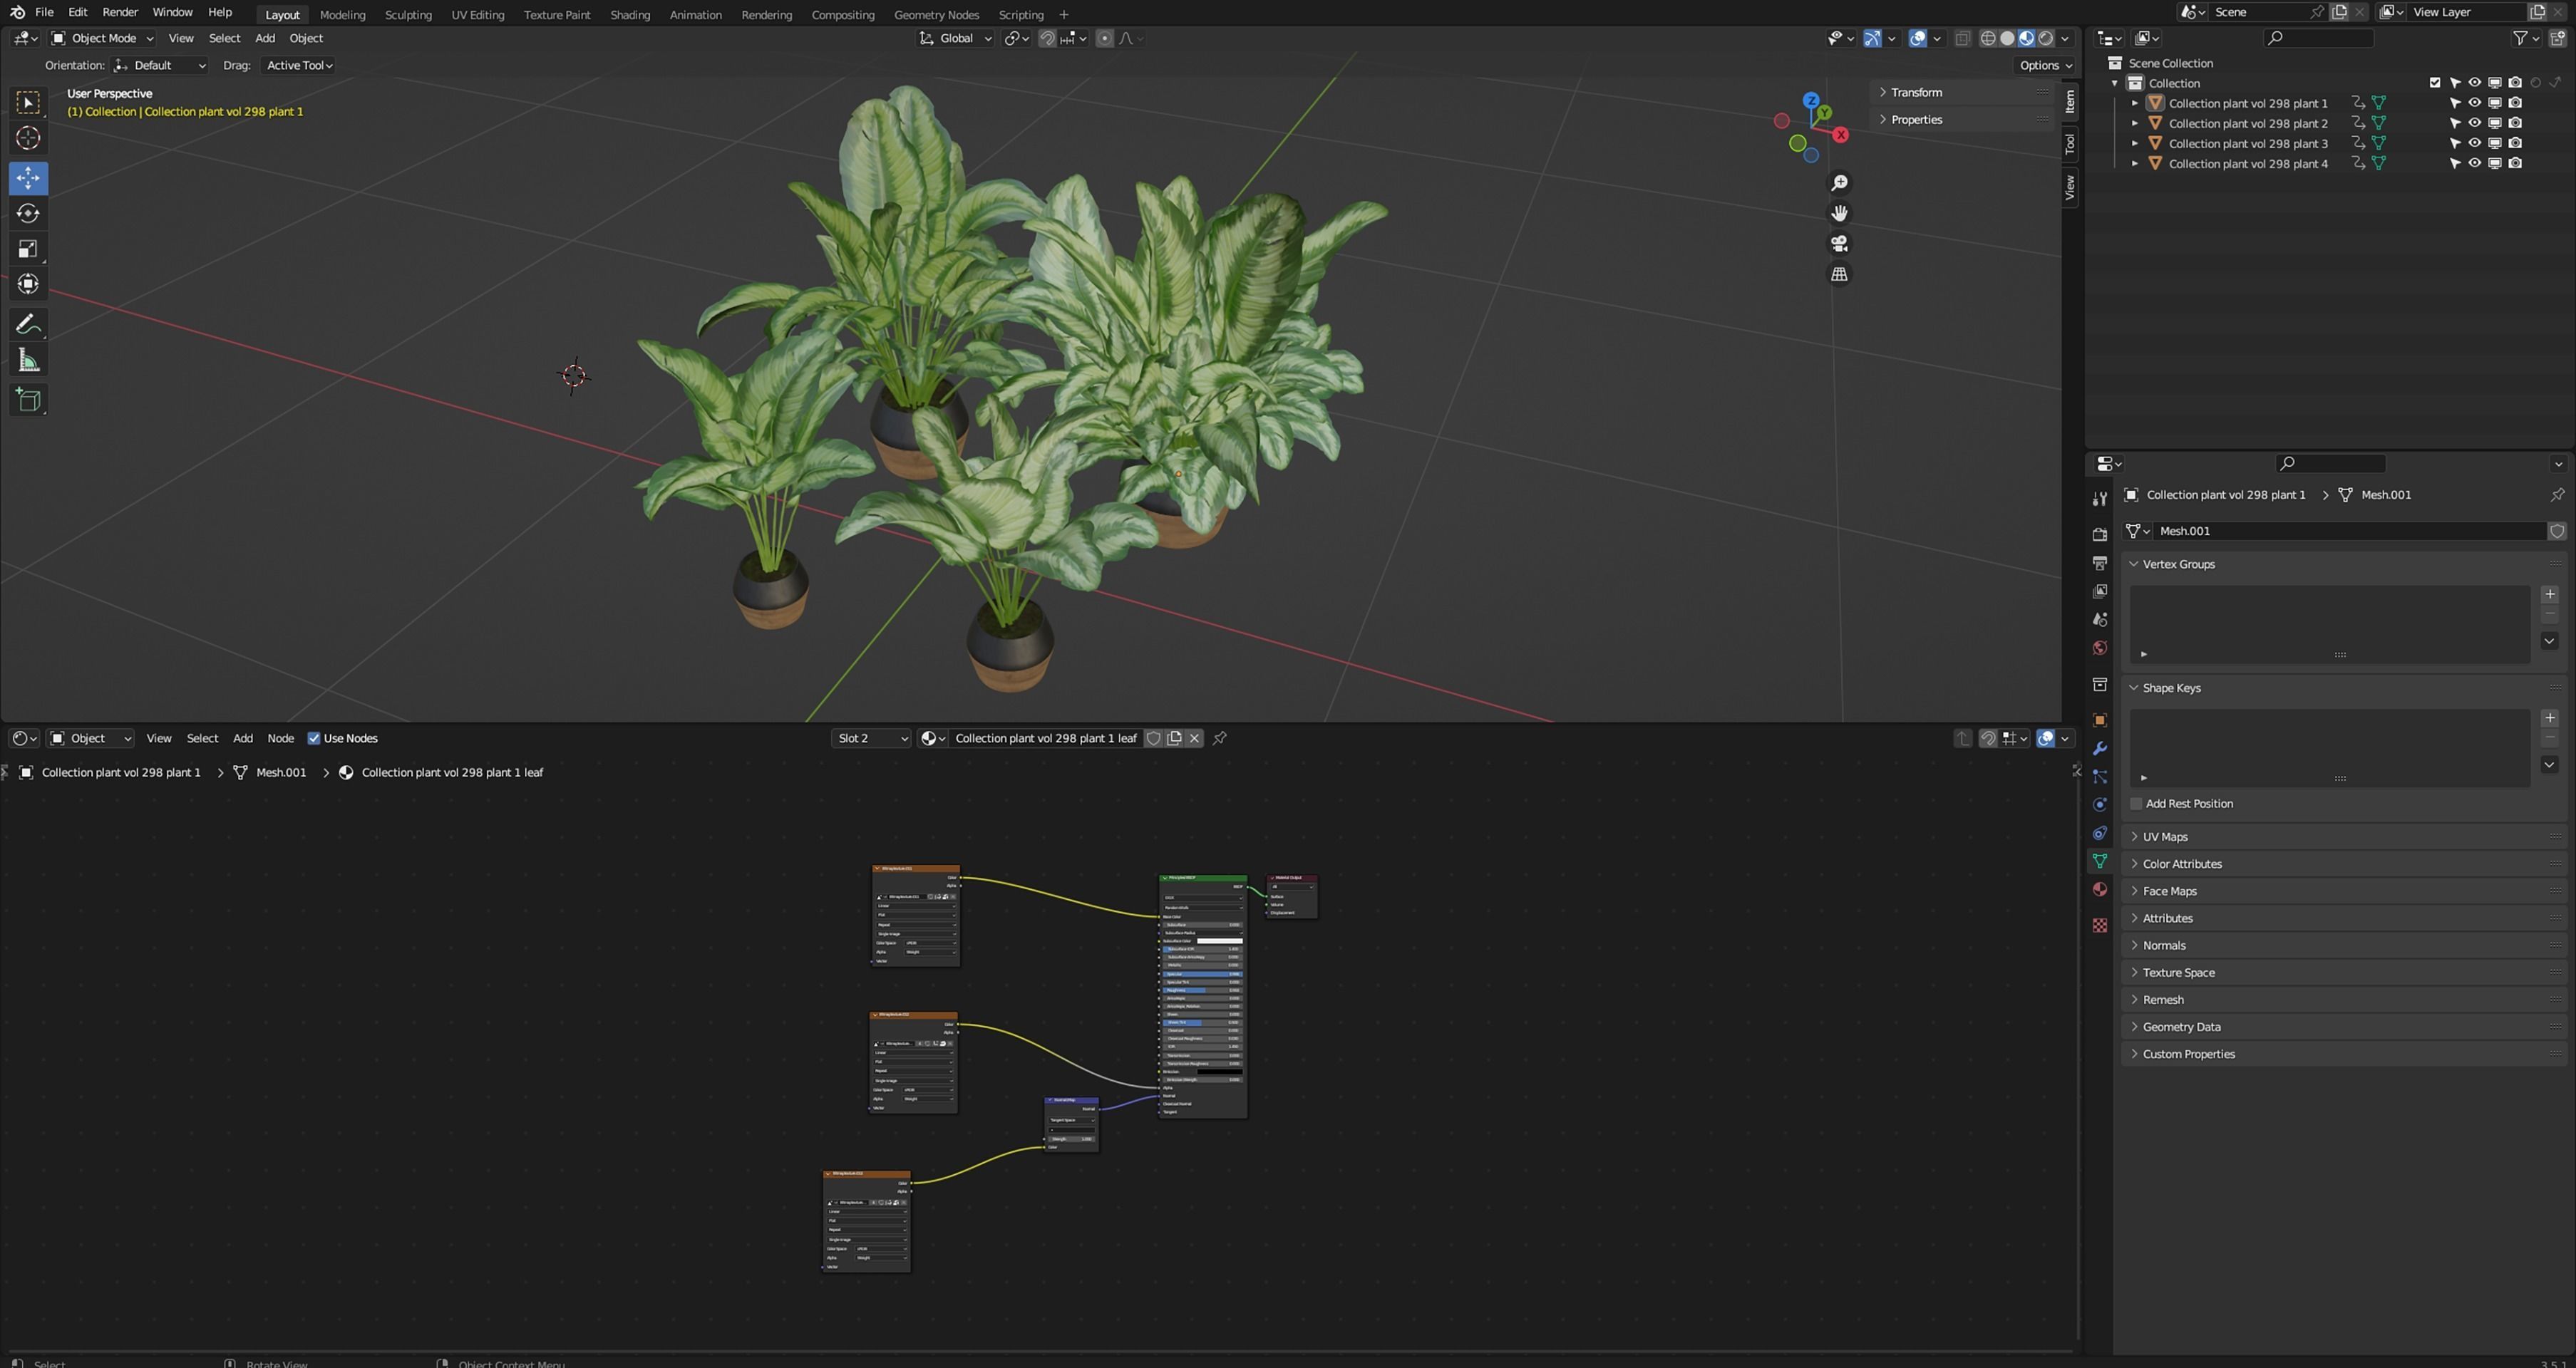The height and width of the screenshot is (1368, 2576).
Task: Open the Object Data properties tab
Action: point(2099,861)
